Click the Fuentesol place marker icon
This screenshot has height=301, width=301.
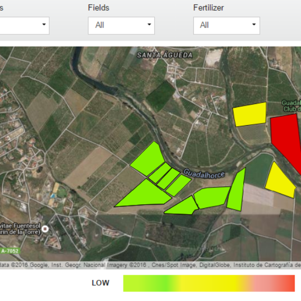click(45, 229)
